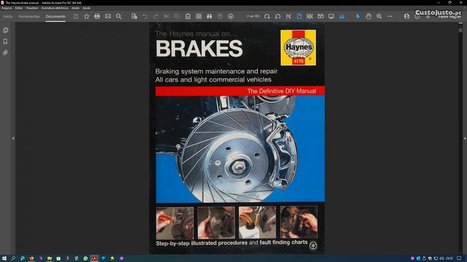Click the page number field
Viewport: 467px width, 262px height.
252,16
